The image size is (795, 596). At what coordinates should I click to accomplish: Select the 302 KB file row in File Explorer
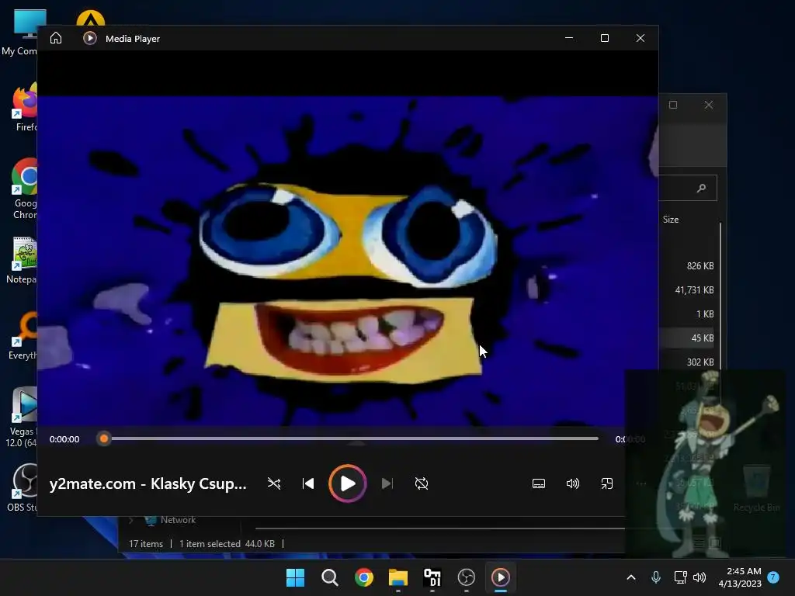click(687, 362)
